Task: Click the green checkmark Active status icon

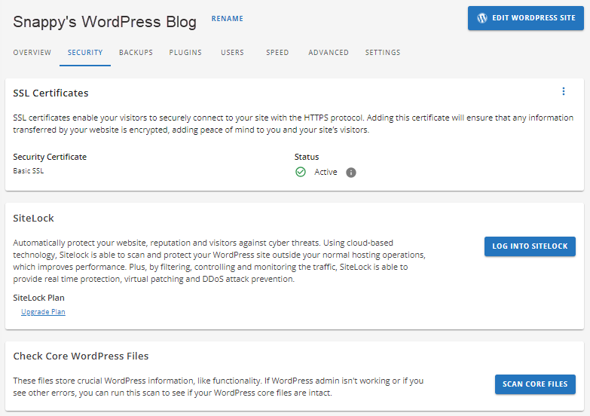Action: click(301, 173)
